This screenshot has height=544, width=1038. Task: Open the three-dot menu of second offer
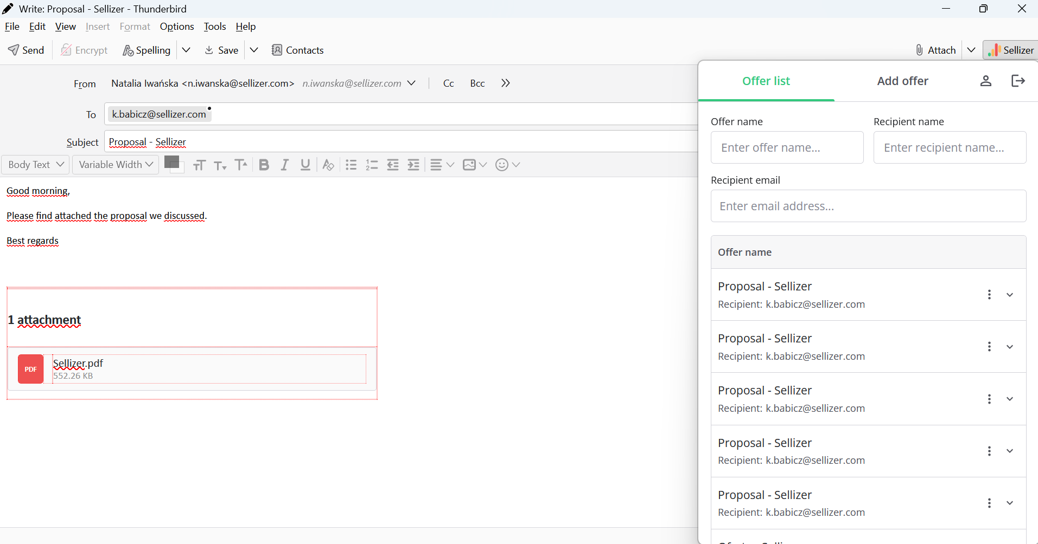tap(989, 346)
